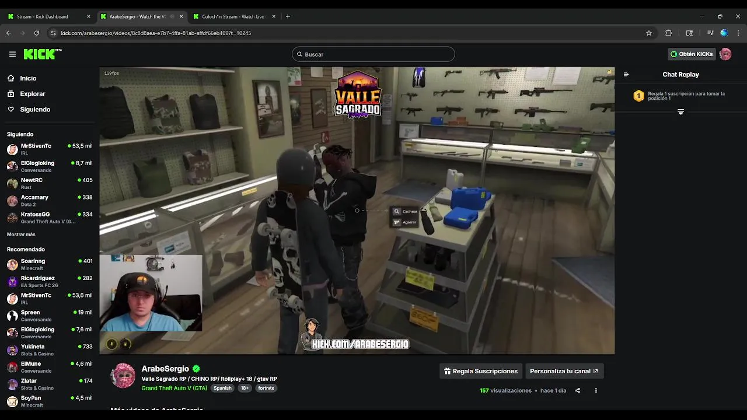Click Regala Suscripciones button

tap(481, 371)
